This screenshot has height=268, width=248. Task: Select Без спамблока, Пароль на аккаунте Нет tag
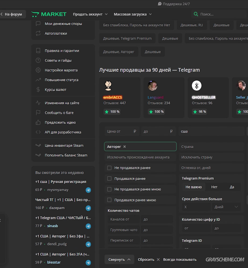[137, 25]
